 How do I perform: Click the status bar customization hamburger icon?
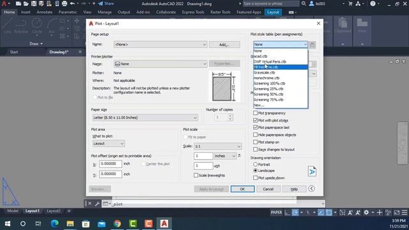click(x=405, y=213)
